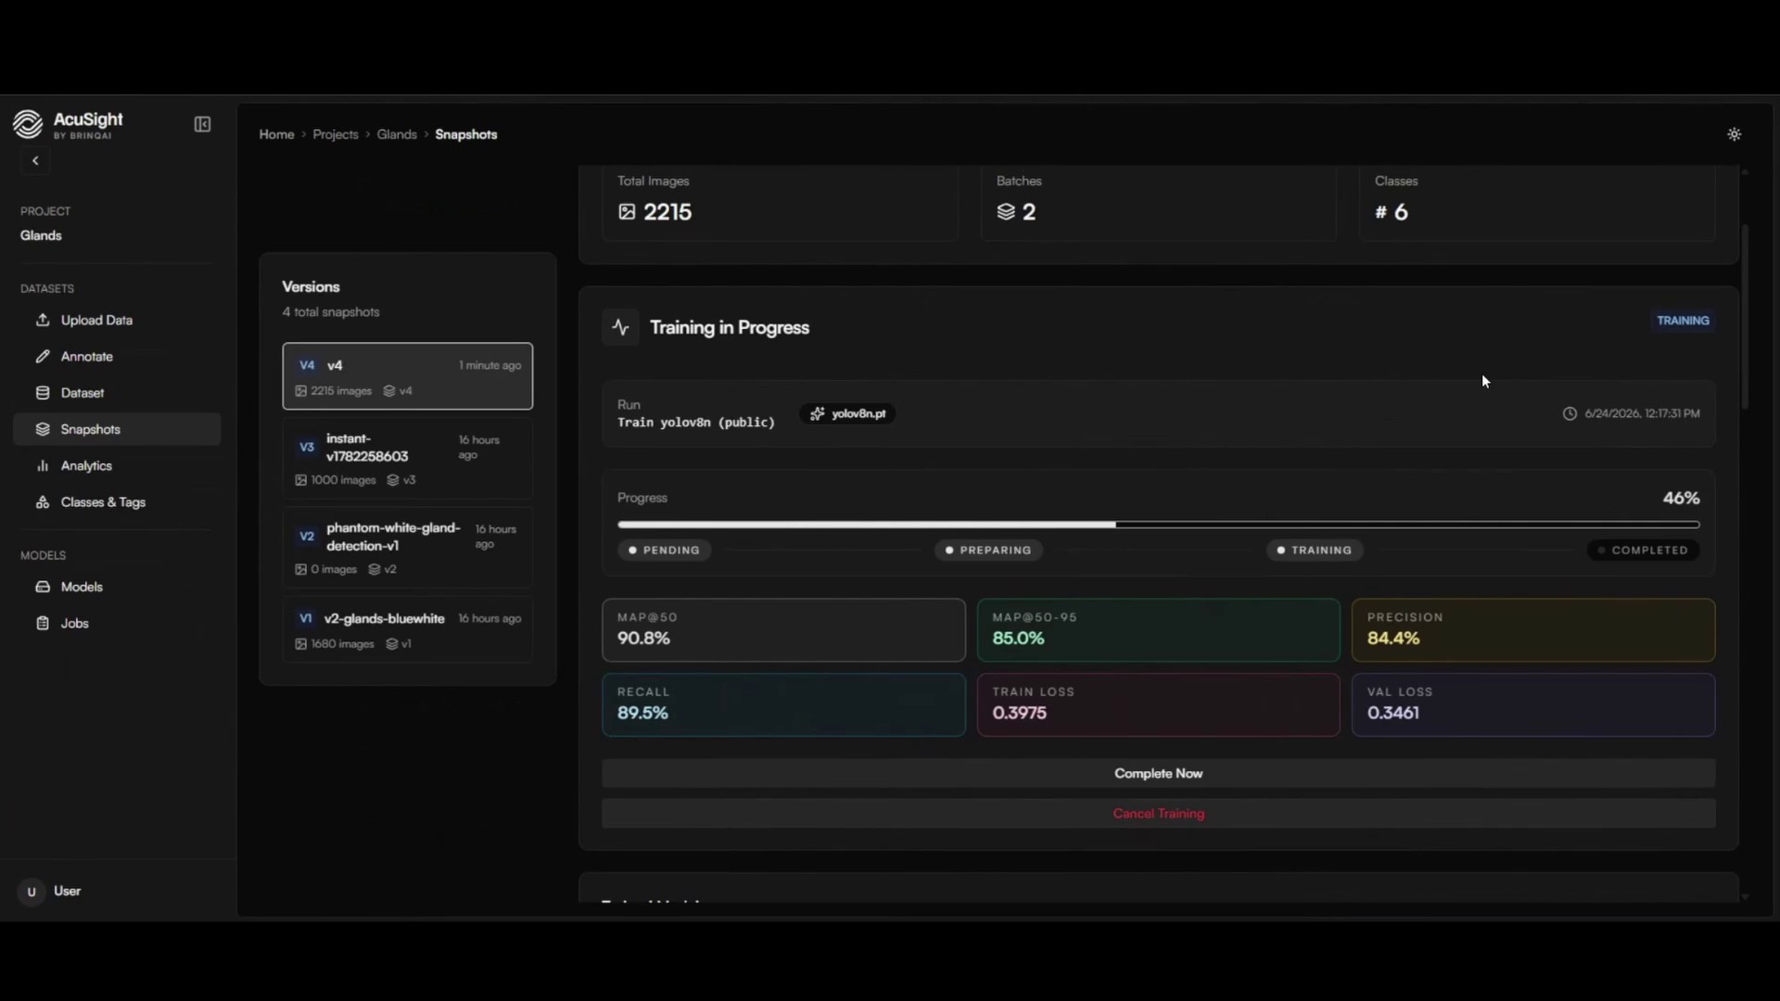Select Snapshots in the sidebar
This screenshot has width=1780, height=1001.
[117, 429]
